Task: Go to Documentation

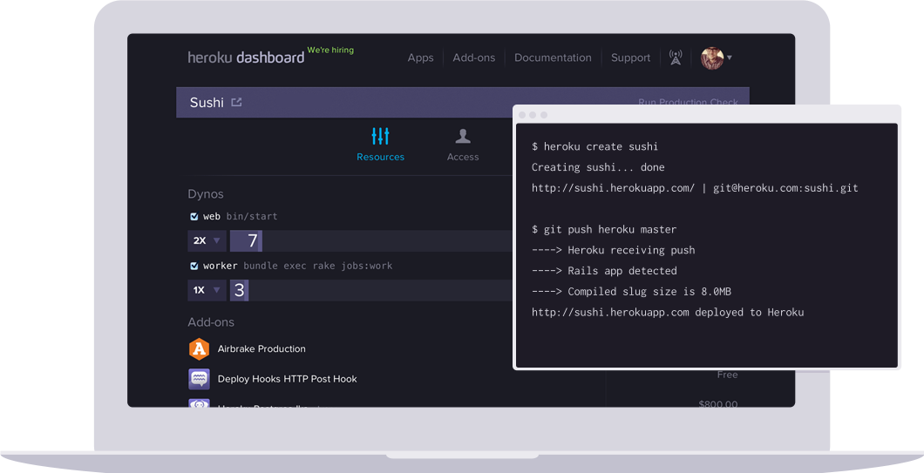Action: (x=553, y=57)
